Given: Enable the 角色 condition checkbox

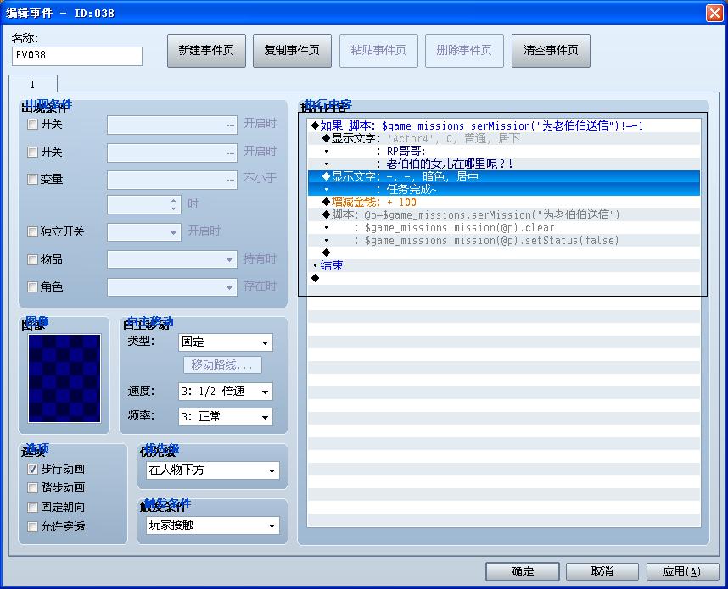Looking at the screenshot, I should tap(32, 287).
